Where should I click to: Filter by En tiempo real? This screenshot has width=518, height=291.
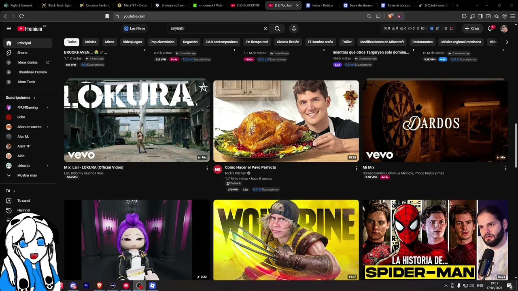click(x=257, y=42)
